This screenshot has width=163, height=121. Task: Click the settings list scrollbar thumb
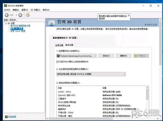click(x=147, y=94)
